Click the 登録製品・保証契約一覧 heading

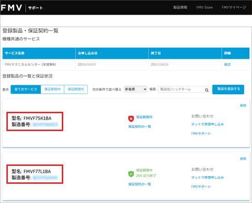[x=30, y=31]
